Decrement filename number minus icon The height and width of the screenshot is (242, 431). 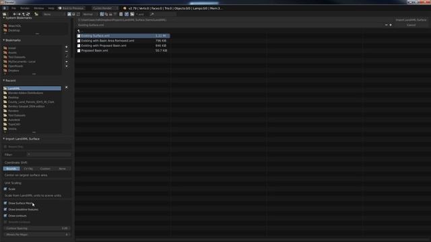point(386,25)
